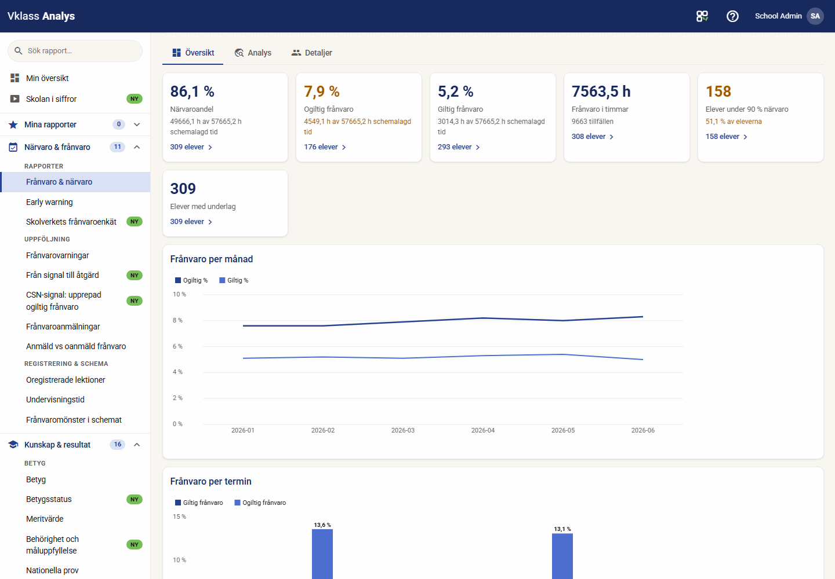Collapse the Kunskap & resultat section

tap(137, 445)
